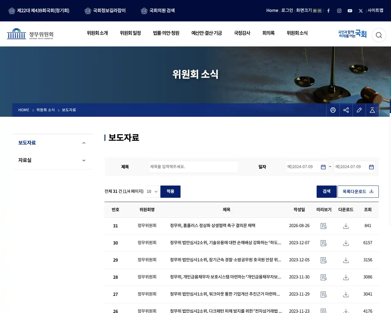Open post 28 about 개인금융채무자 보호시스템
Viewport: 391px width, 313px height.
[225, 277]
